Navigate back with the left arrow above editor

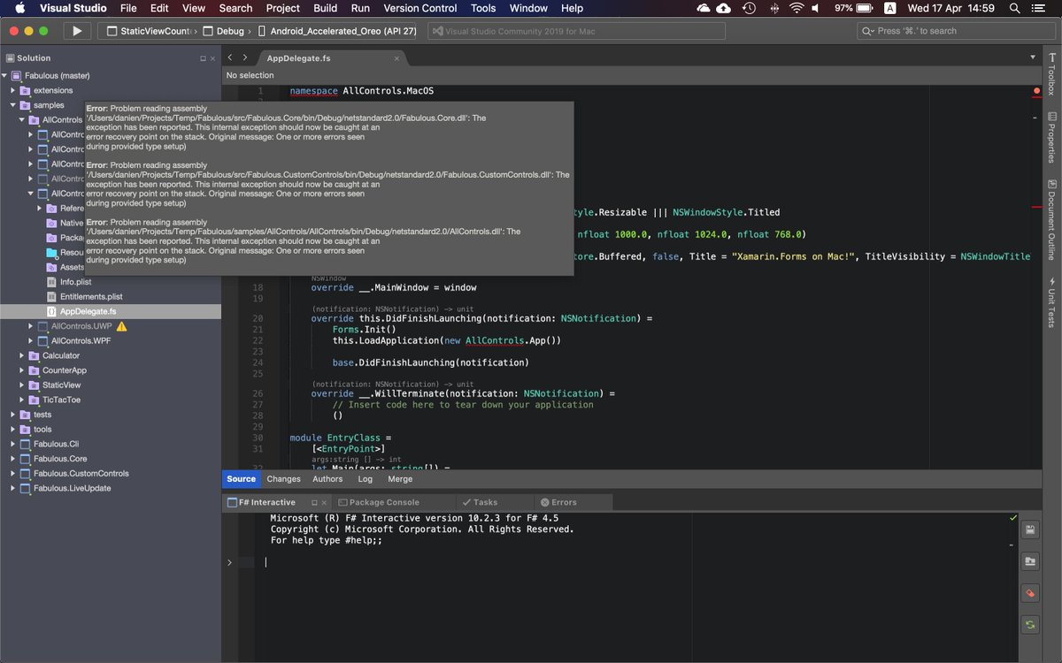(x=230, y=57)
